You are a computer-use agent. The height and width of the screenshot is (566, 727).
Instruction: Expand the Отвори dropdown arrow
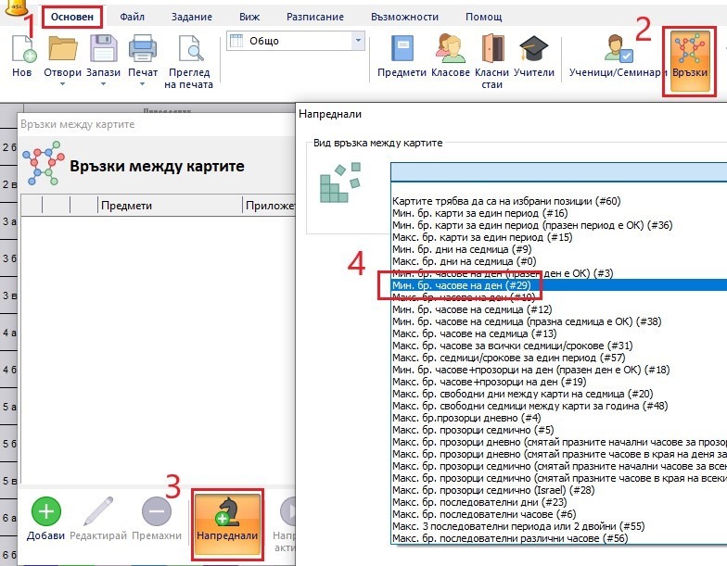63,84
